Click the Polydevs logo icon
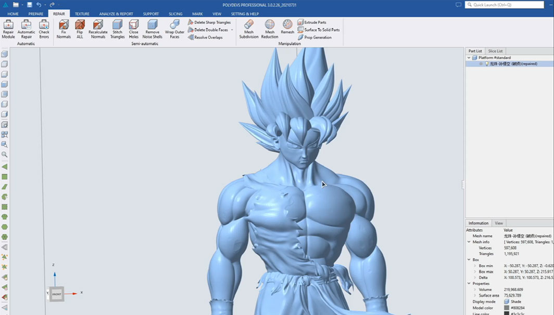 pos(5,5)
